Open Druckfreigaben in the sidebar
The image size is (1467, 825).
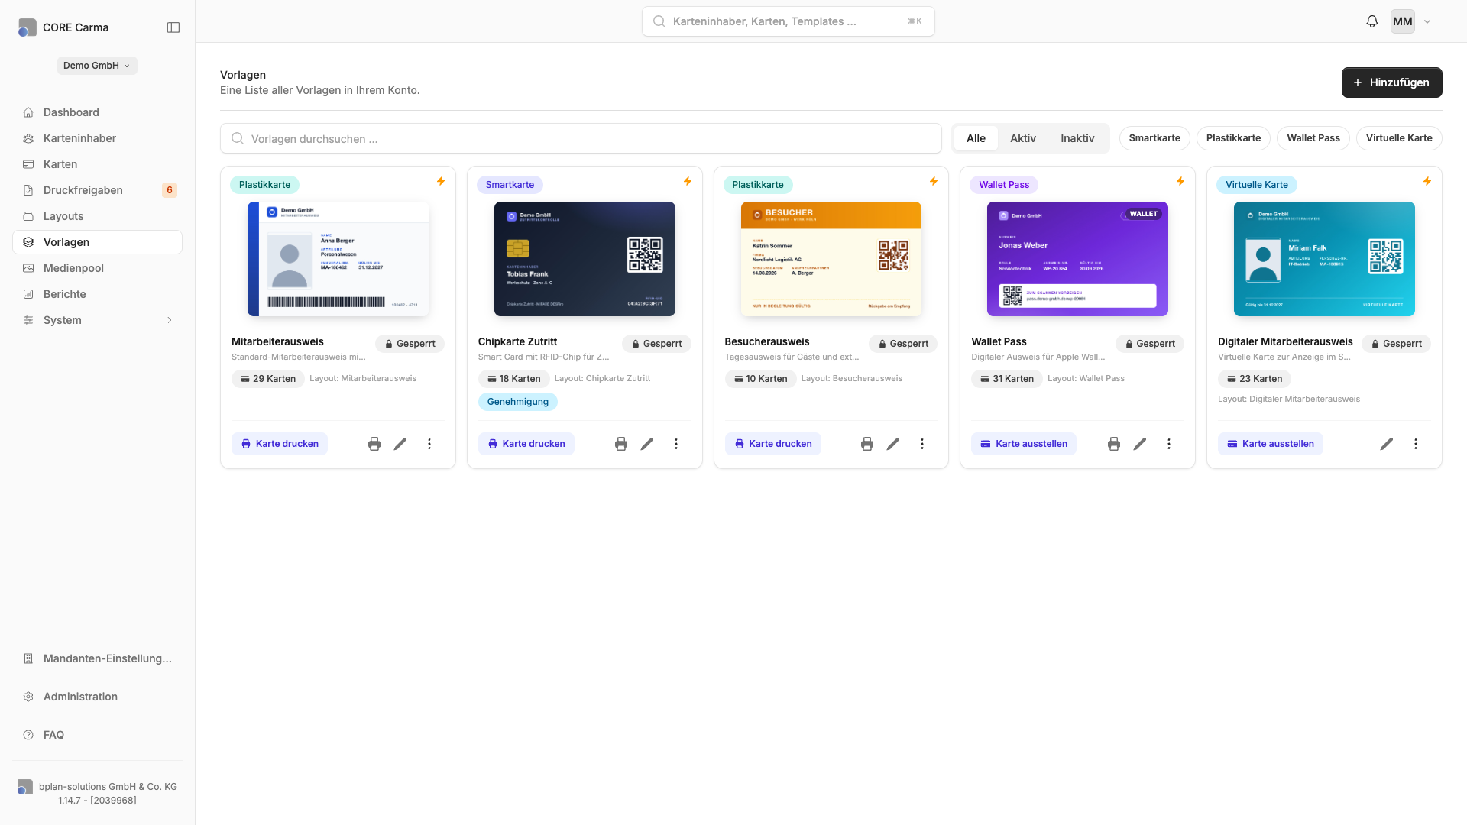click(97, 190)
